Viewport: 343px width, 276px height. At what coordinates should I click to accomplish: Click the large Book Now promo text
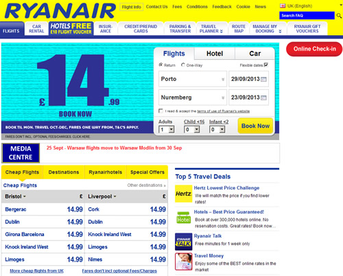tap(75, 114)
